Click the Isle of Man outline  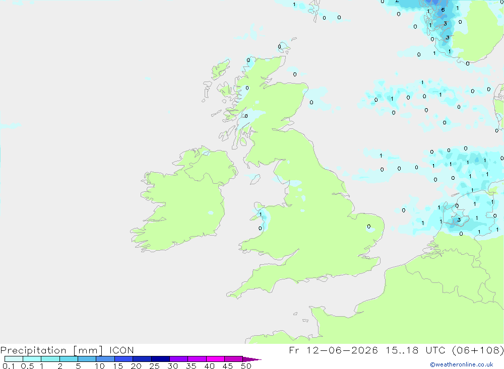255,179
